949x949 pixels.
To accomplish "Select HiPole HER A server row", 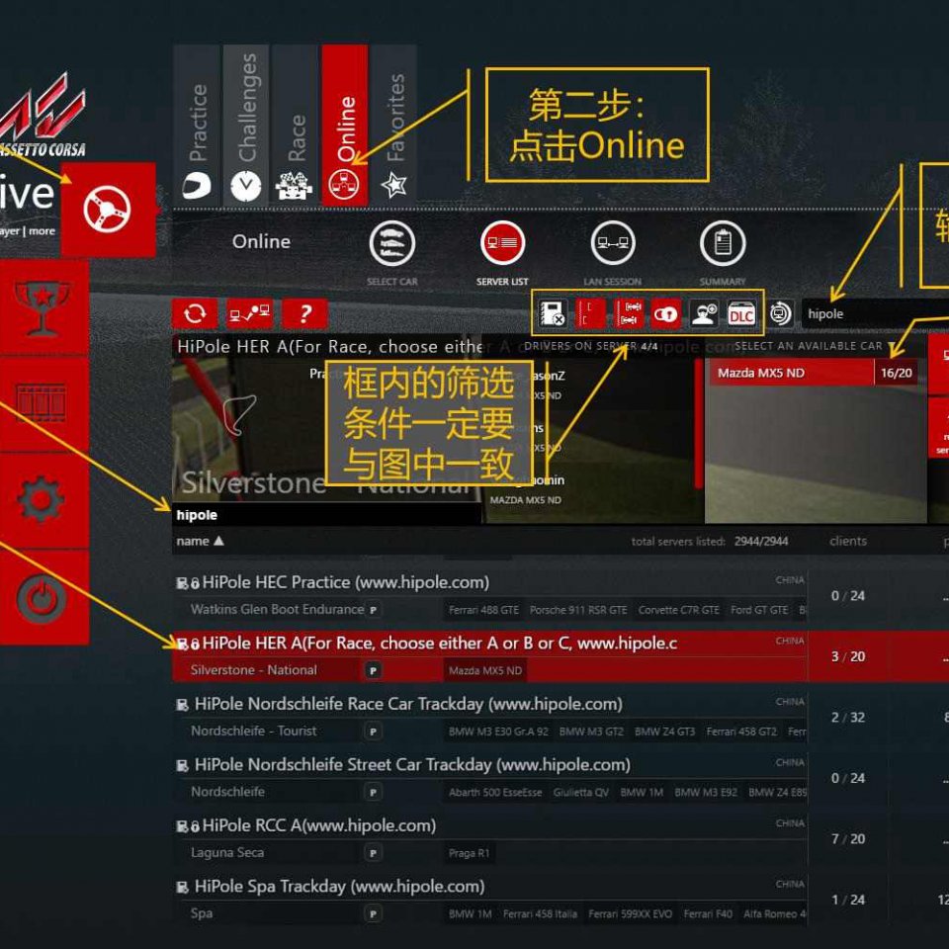I will point(489,656).
